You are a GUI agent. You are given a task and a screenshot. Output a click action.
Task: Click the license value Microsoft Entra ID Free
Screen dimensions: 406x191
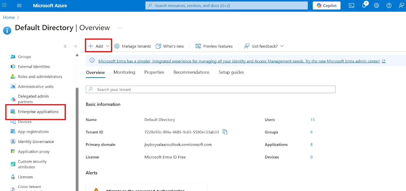[x=165, y=157]
